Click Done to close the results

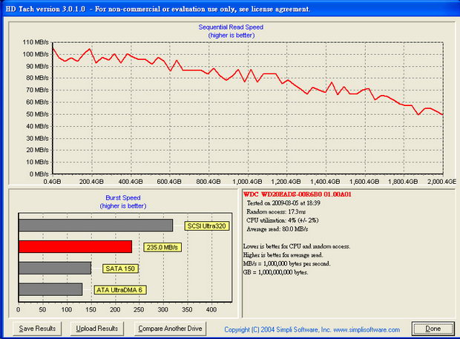pos(433,328)
